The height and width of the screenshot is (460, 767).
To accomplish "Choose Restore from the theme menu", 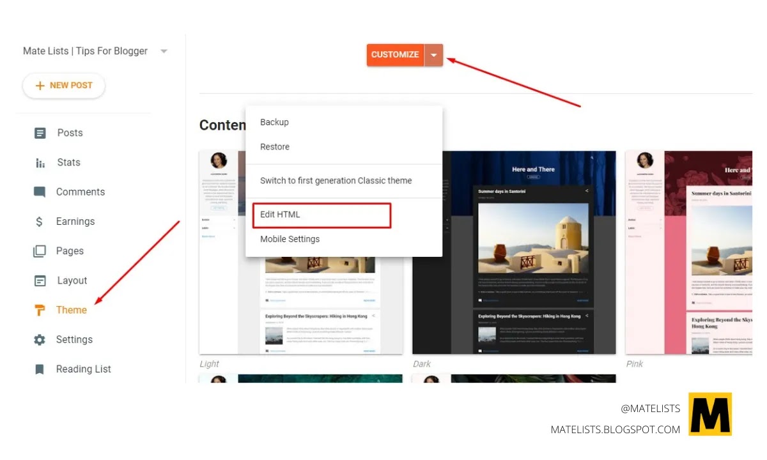I will 344,147.
